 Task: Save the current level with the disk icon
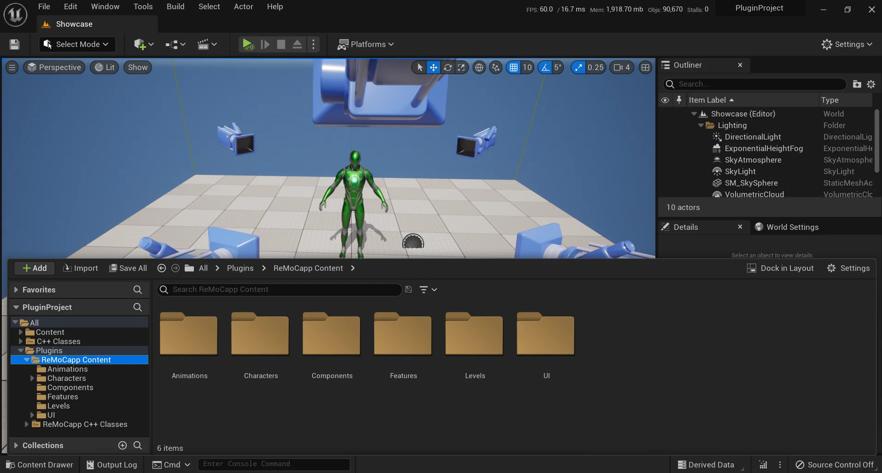[x=14, y=44]
